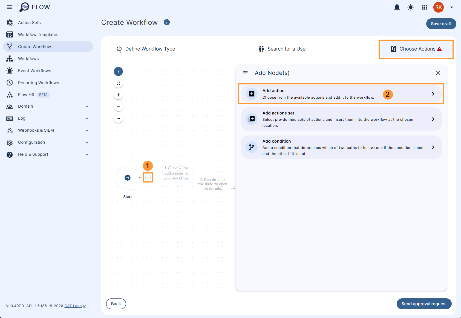Screen dimensions: 461x318
Task: Open the sidebar hamburger menu
Action: tap(10, 7)
